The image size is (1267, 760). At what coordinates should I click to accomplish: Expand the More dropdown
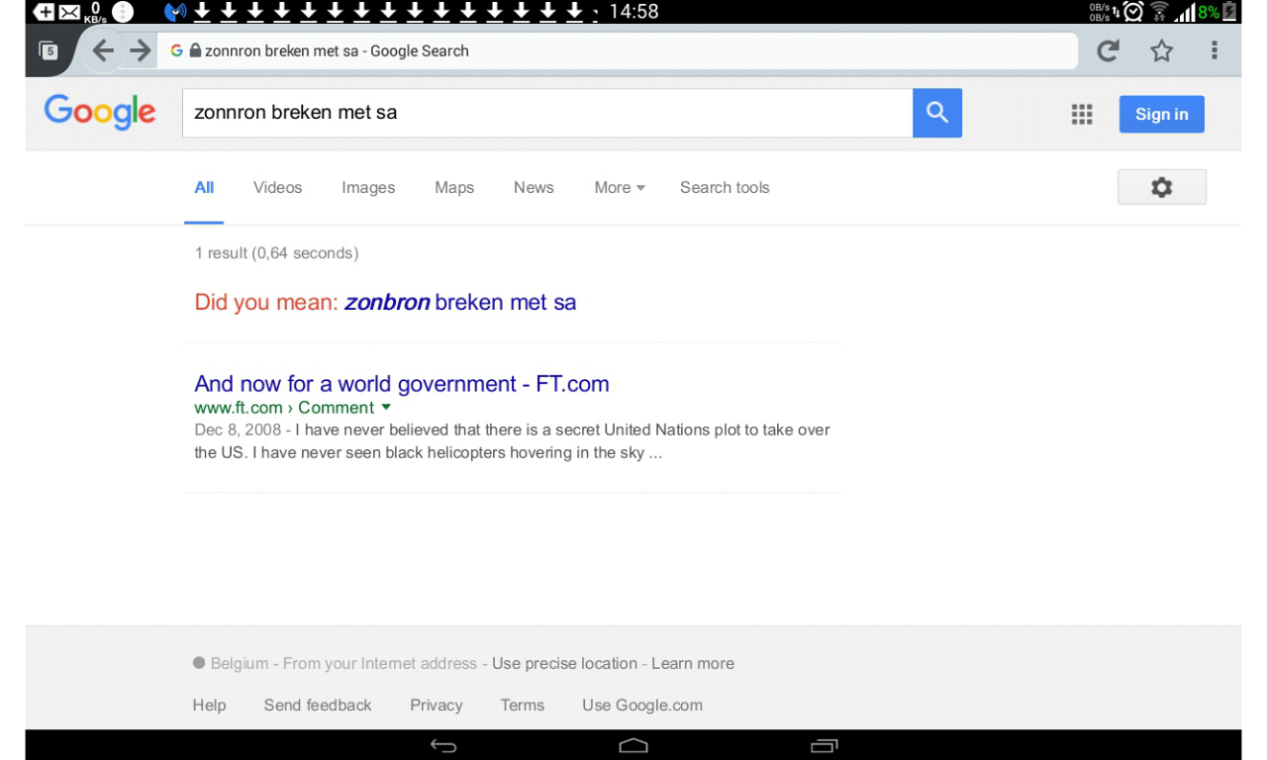[620, 188]
